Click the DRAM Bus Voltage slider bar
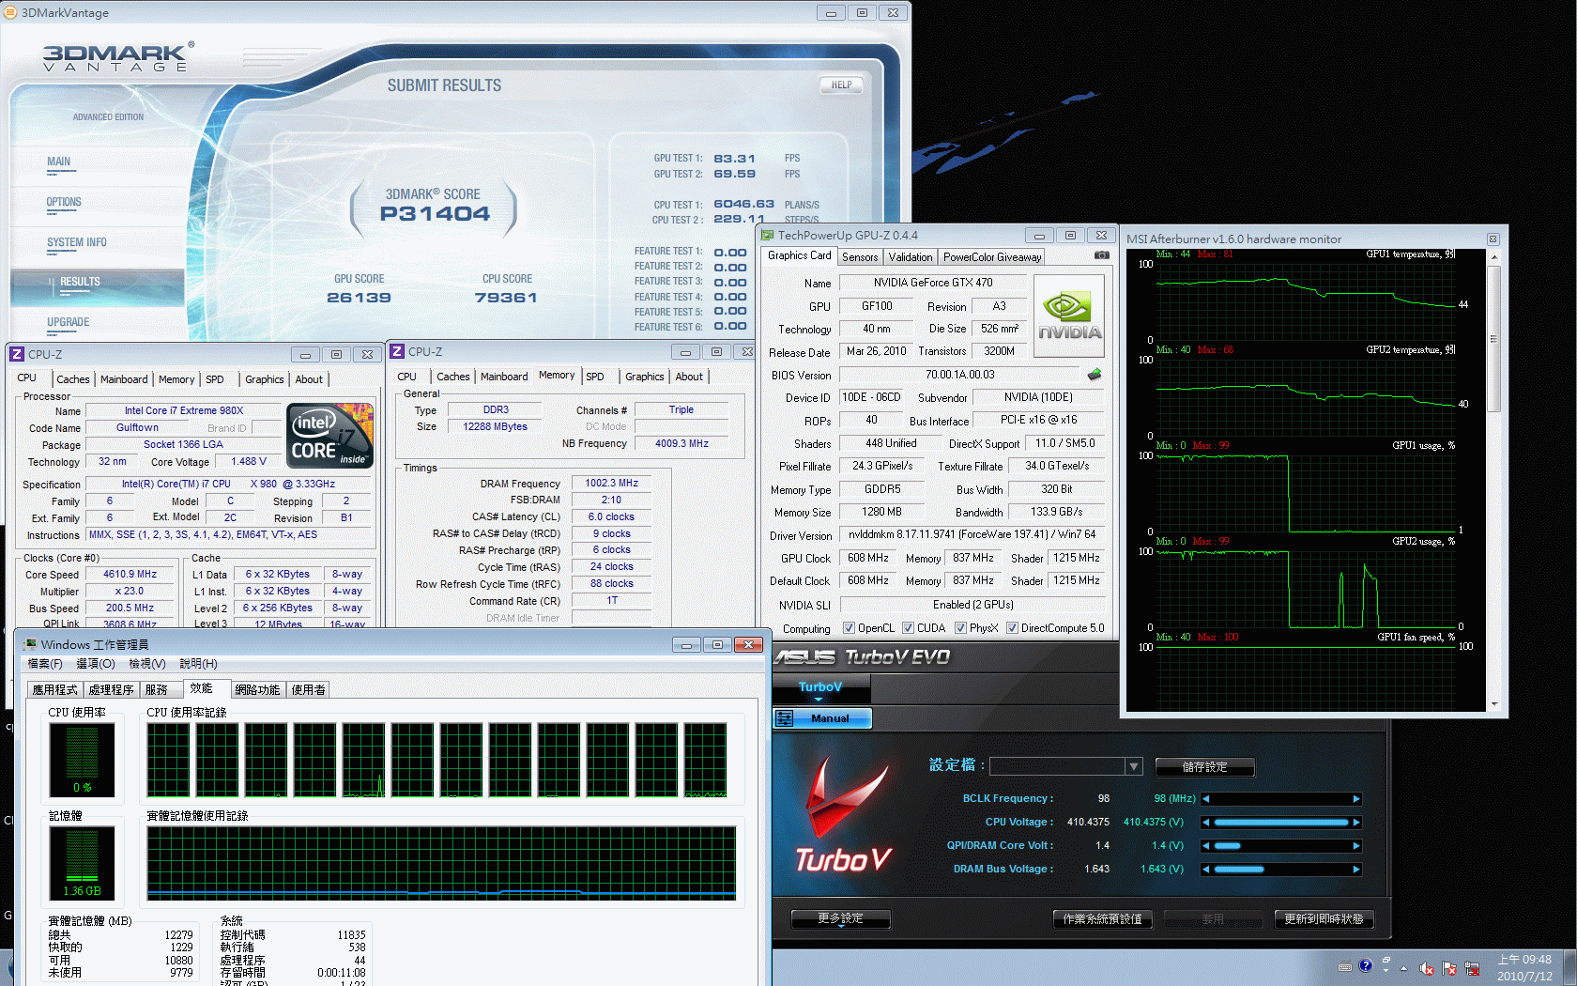The image size is (1577, 986). pyautogui.click(x=1281, y=870)
